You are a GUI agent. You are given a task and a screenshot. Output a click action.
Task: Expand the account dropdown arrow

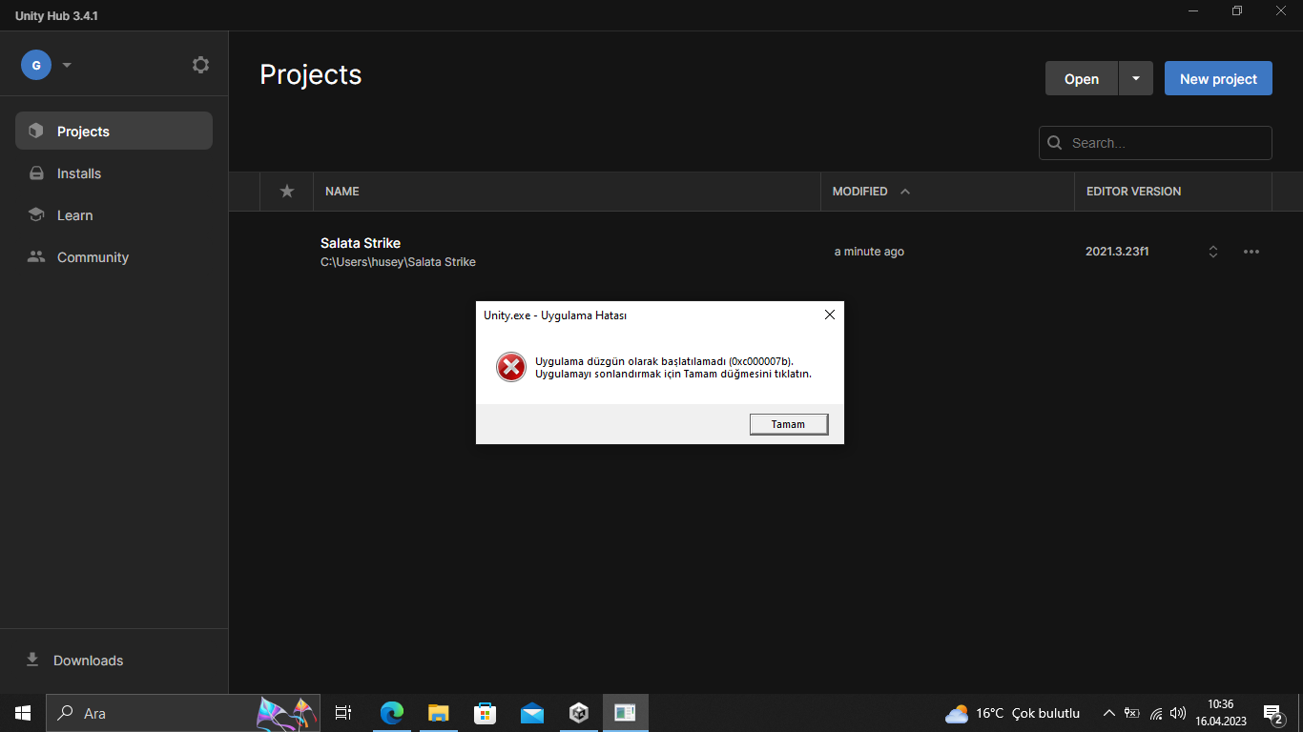coord(67,65)
